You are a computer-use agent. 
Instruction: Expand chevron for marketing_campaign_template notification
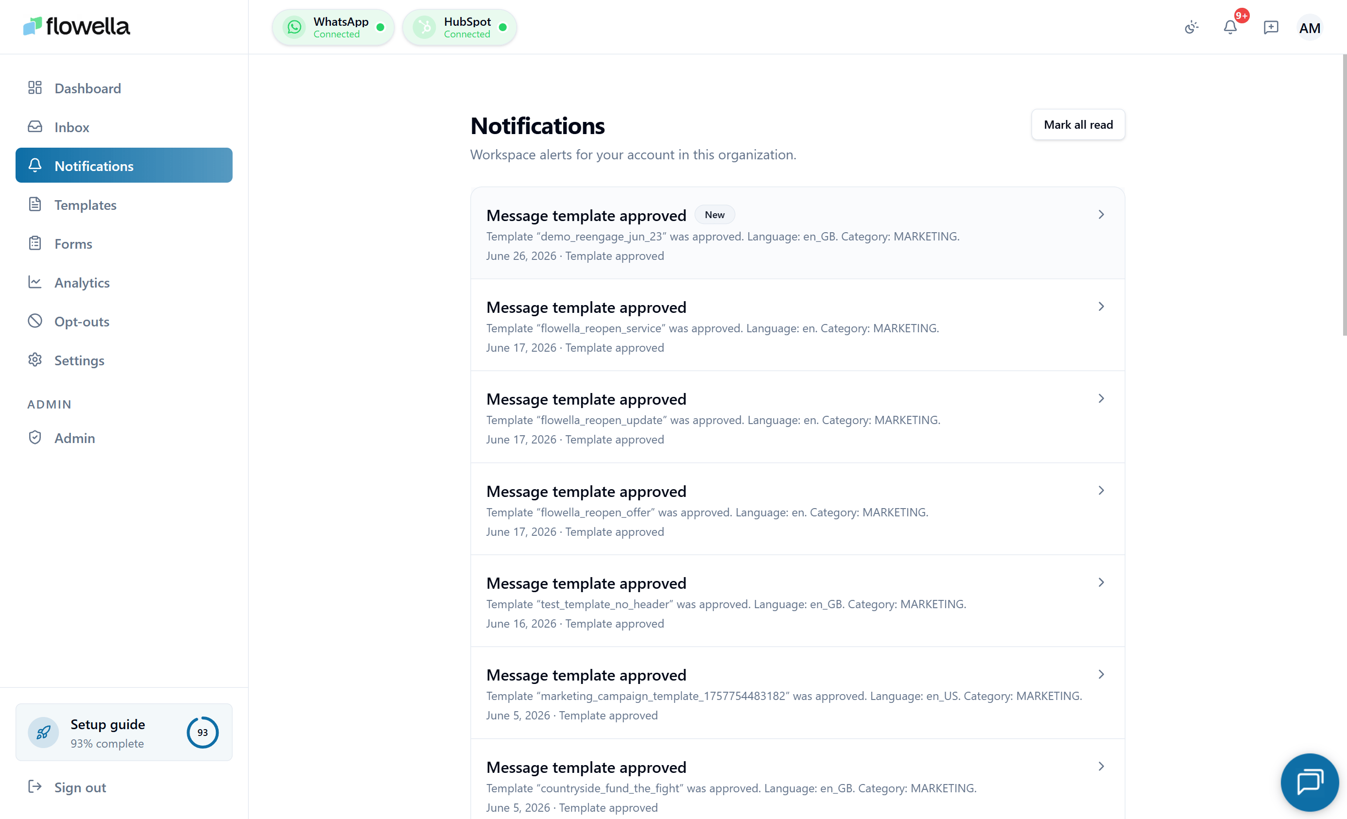tap(1101, 674)
